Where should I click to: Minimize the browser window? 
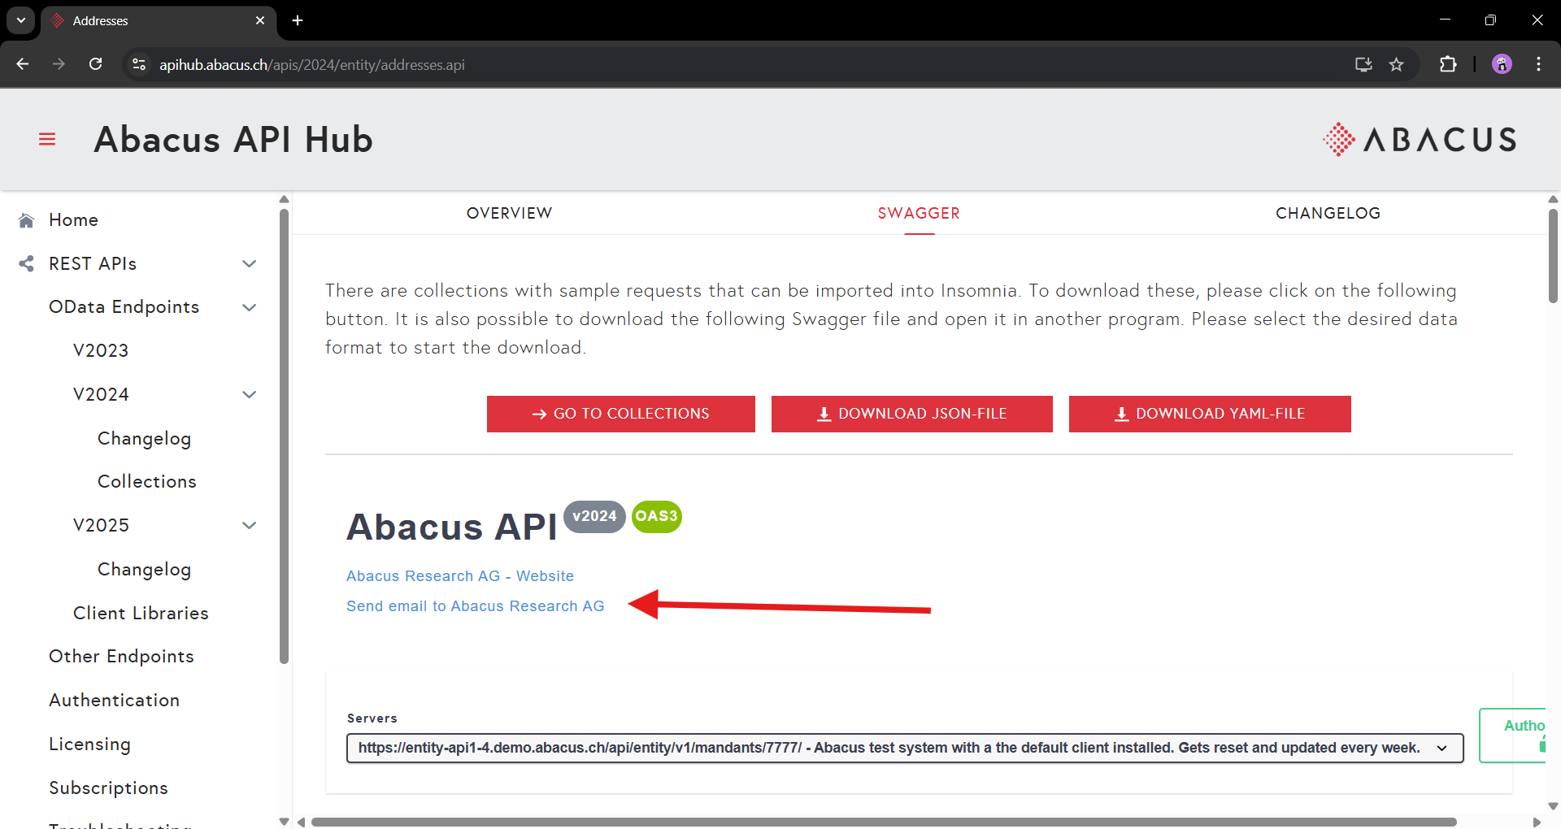pos(1445,20)
